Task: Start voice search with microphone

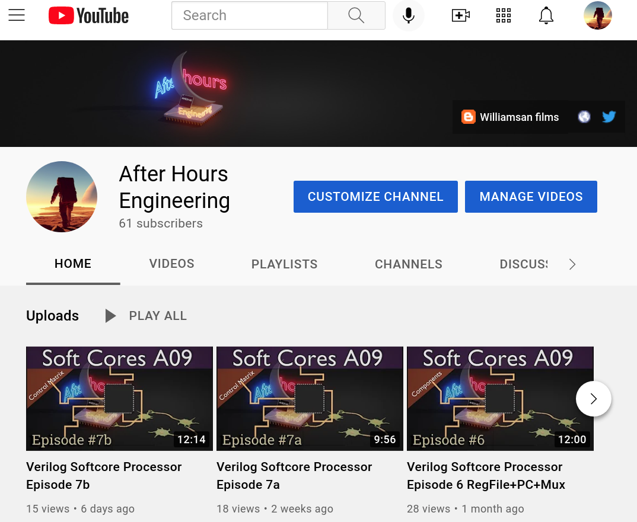Action: pos(408,15)
